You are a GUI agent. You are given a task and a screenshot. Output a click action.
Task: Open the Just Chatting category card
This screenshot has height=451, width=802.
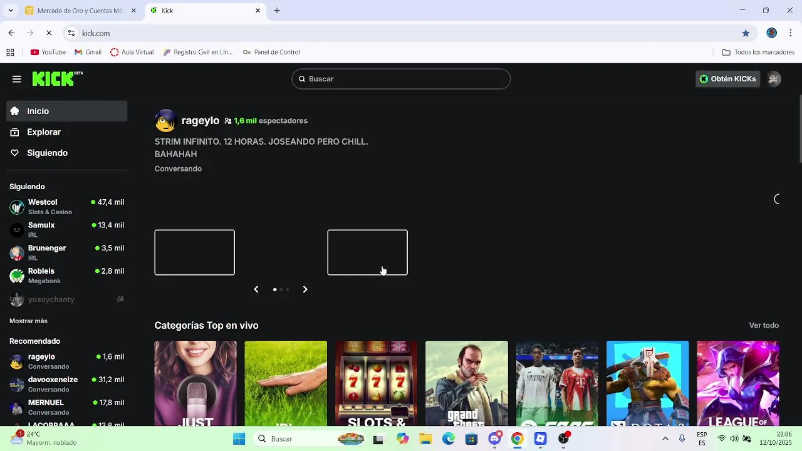[195, 383]
